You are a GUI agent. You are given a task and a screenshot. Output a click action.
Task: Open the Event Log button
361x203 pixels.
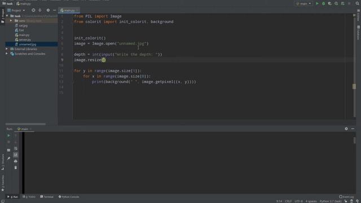tap(346, 197)
